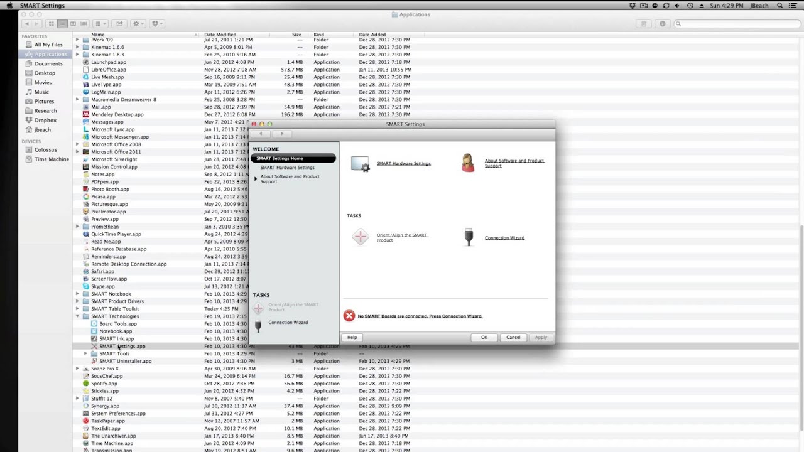The width and height of the screenshot is (804, 452).
Task: Select SMART Settings Home in sidebar
Action: [293, 158]
